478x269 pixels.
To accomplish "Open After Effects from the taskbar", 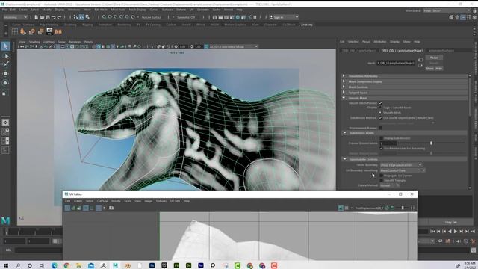I will tap(201, 265).
